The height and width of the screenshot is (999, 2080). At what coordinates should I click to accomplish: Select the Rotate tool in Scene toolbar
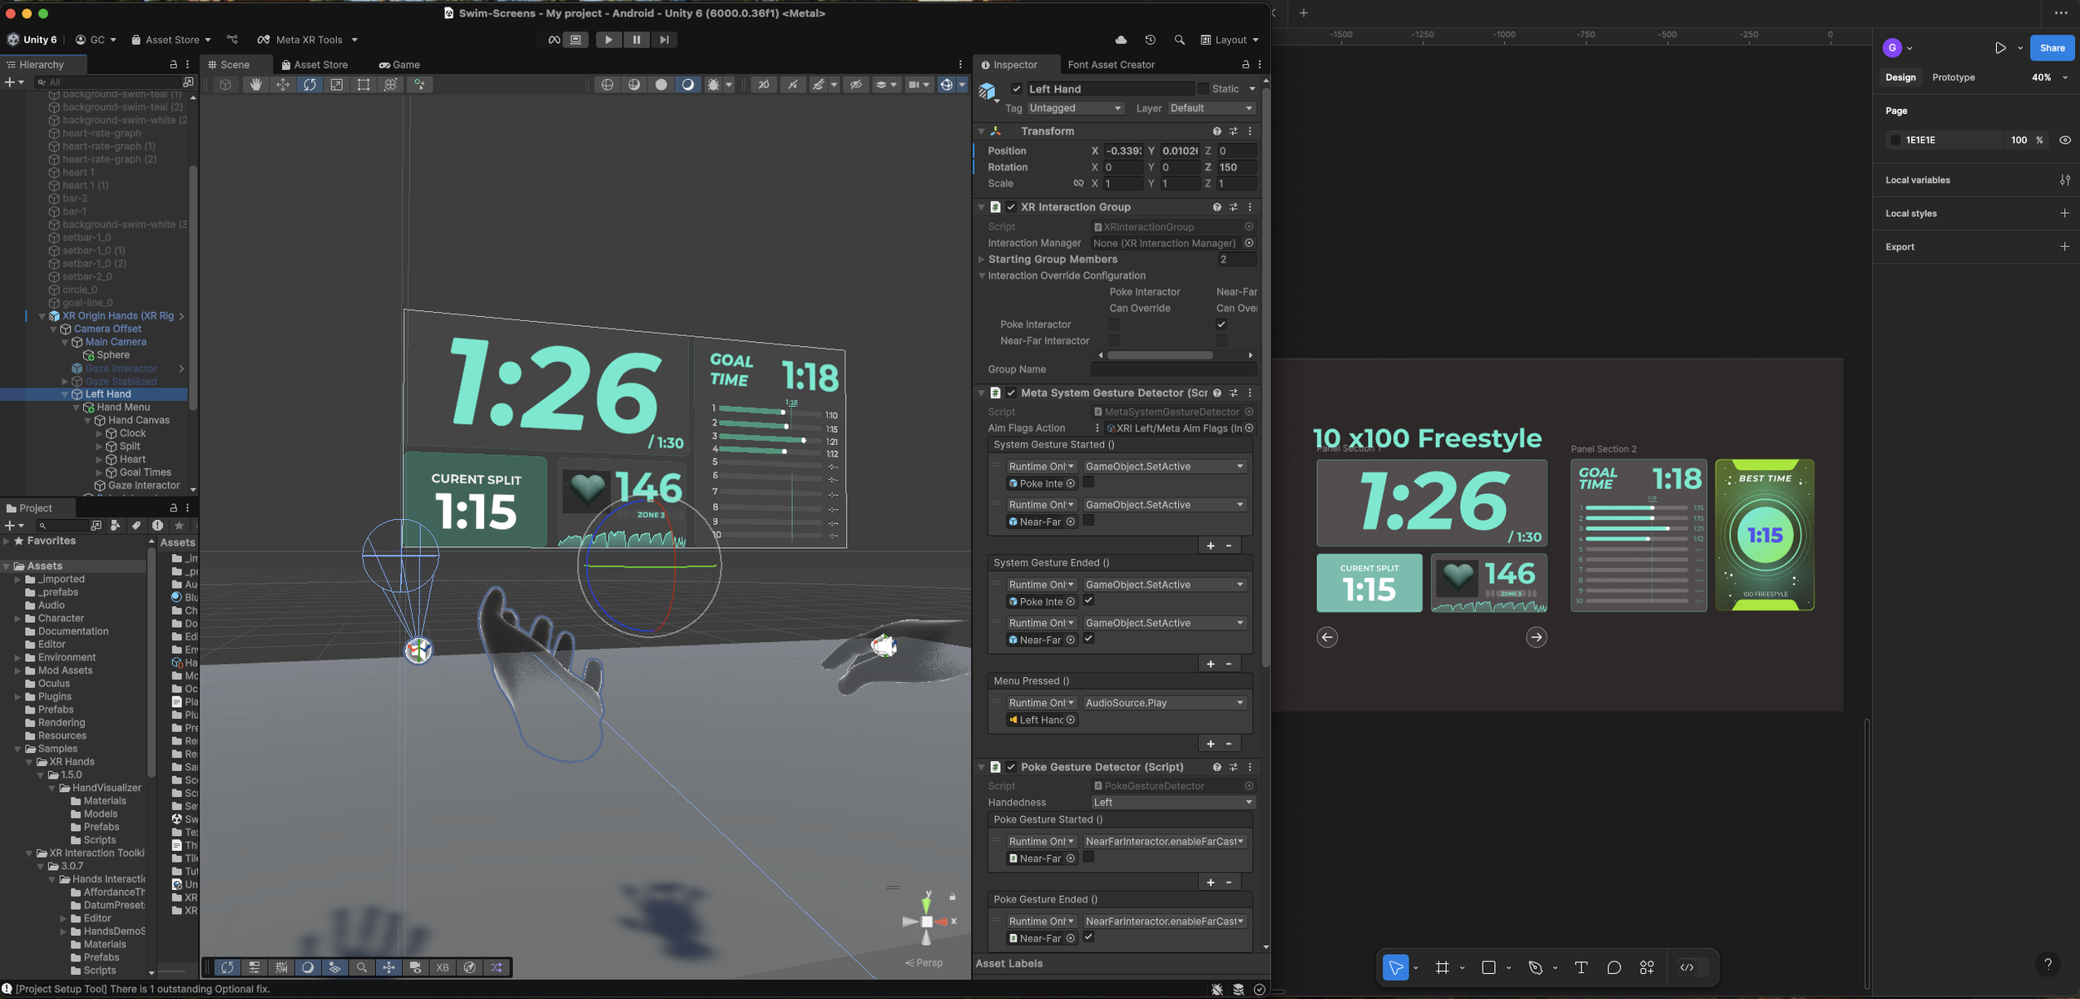310,85
